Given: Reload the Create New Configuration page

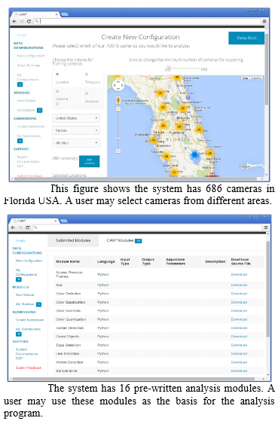Looking at the screenshot, I should pyautogui.click(x=29, y=21).
